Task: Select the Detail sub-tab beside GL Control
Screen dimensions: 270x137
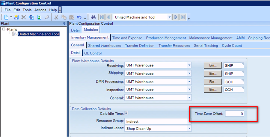Action: 76,53
